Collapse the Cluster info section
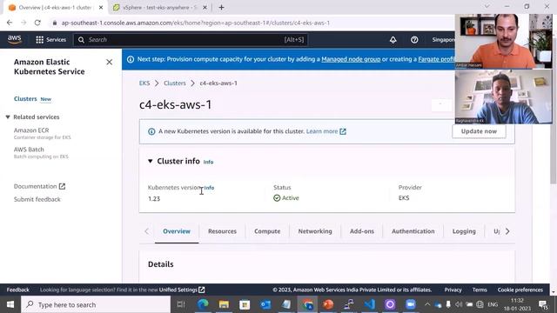This screenshot has height=313, width=557. (x=151, y=161)
